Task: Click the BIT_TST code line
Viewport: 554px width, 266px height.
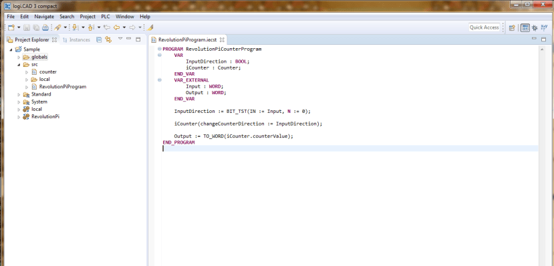Action: [x=242, y=111]
